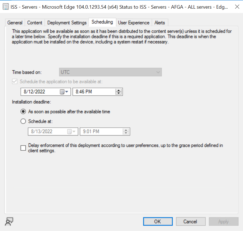Open calendar picker for available date 8/12/2022
This screenshot has height=231, width=243.
64,92
